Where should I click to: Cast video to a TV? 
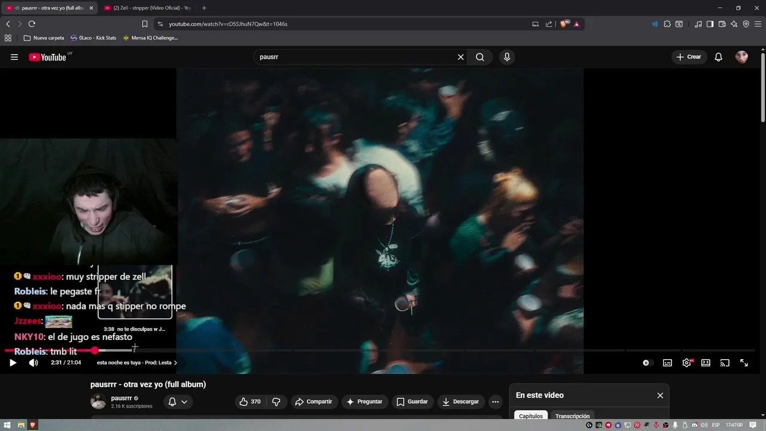(x=725, y=363)
